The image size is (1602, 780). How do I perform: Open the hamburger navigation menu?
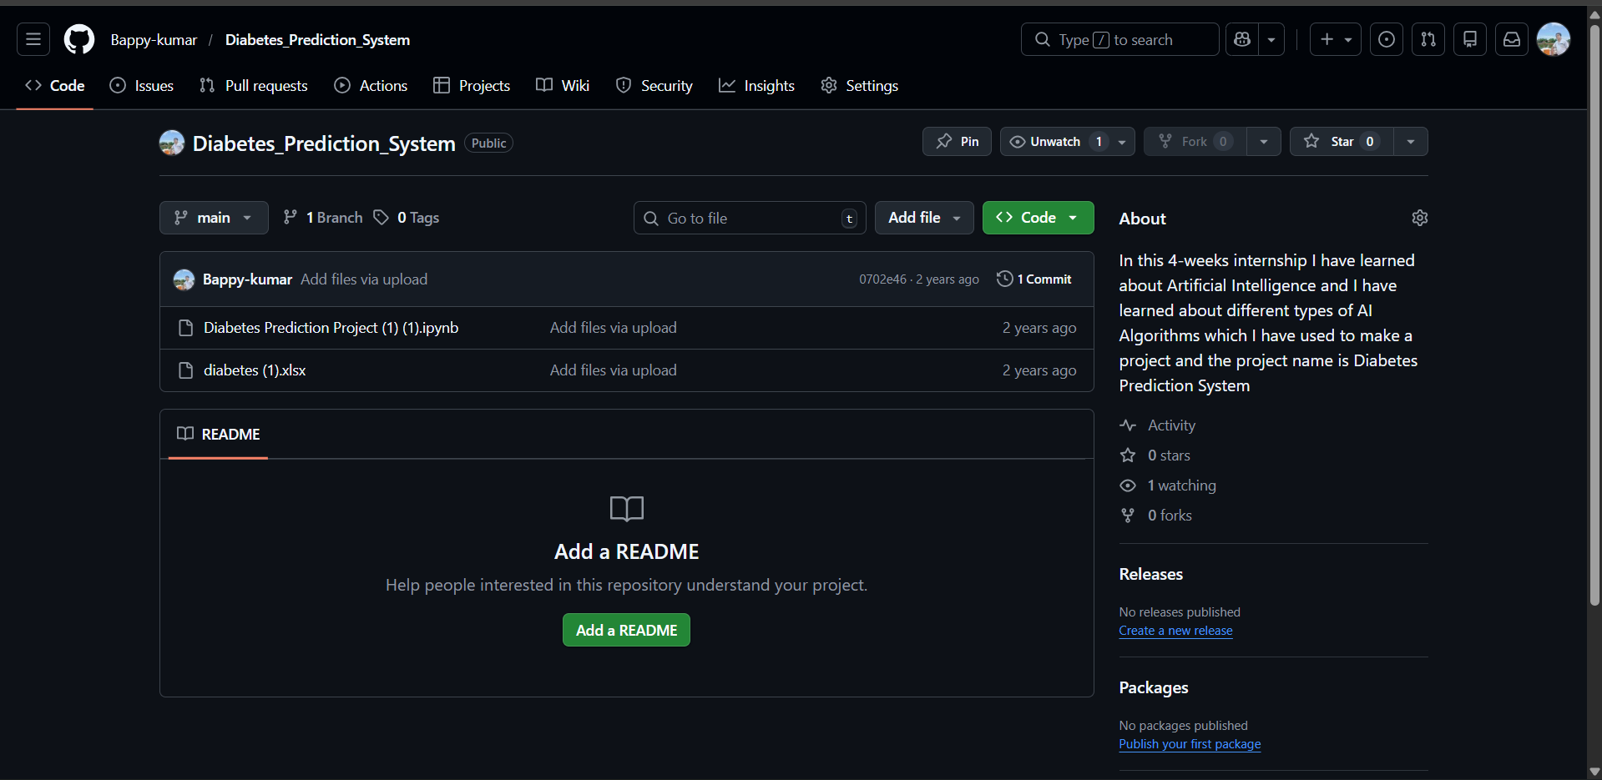(x=33, y=39)
